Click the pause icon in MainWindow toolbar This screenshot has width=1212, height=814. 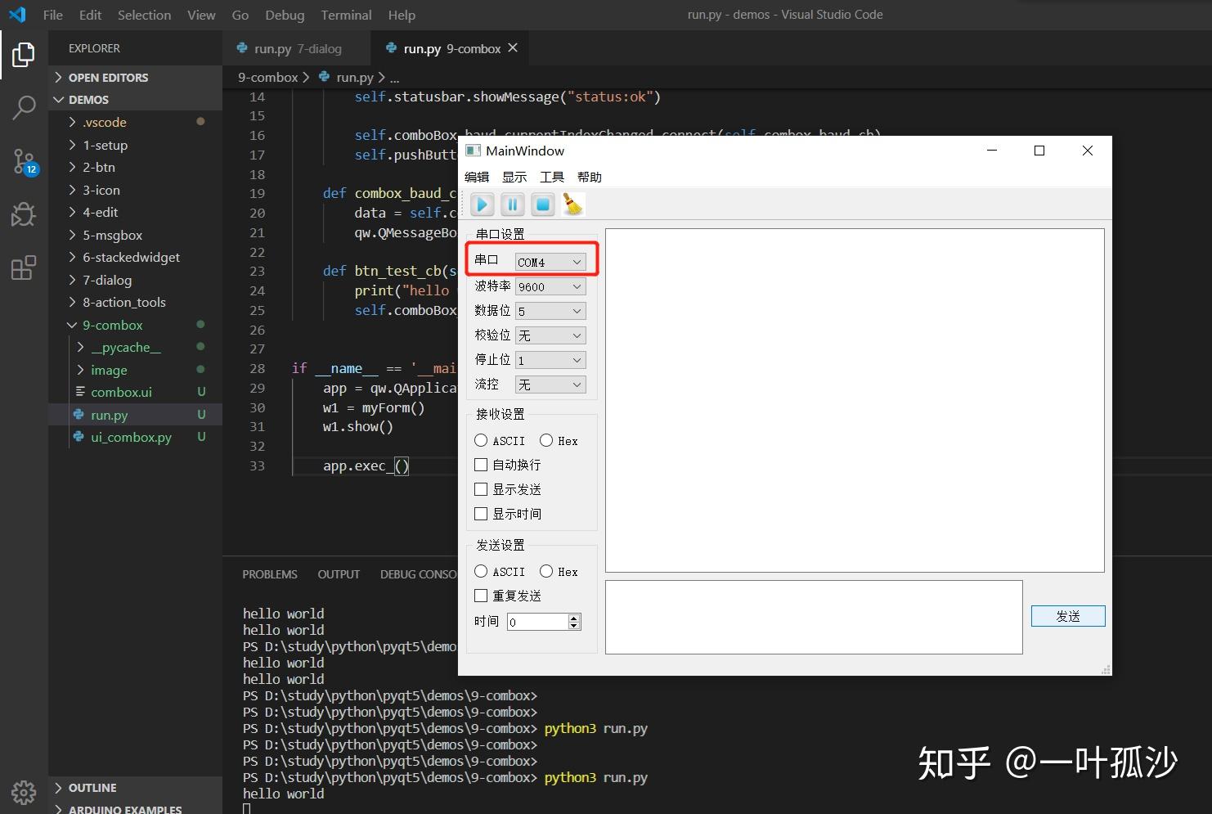point(512,205)
